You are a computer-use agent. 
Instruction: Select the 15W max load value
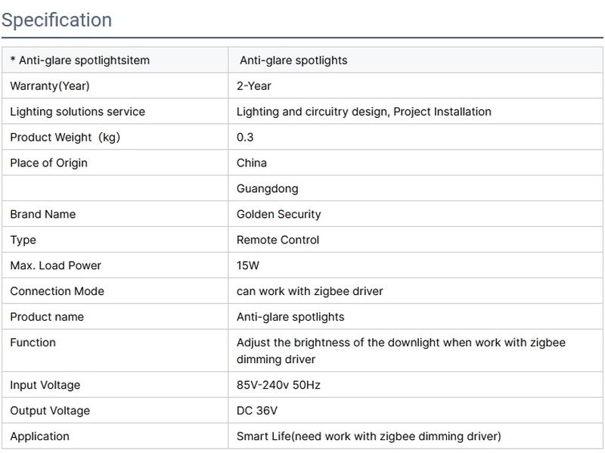pos(249,265)
